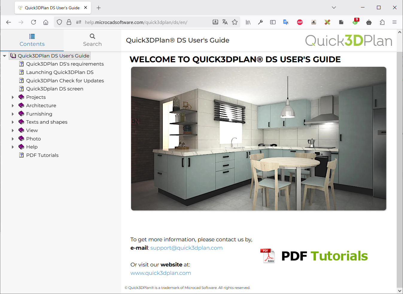Image resolution: width=403 pixels, height=294 pixels.
Task: Open the extensions puzzle piece icon
Action: point(382,22)
